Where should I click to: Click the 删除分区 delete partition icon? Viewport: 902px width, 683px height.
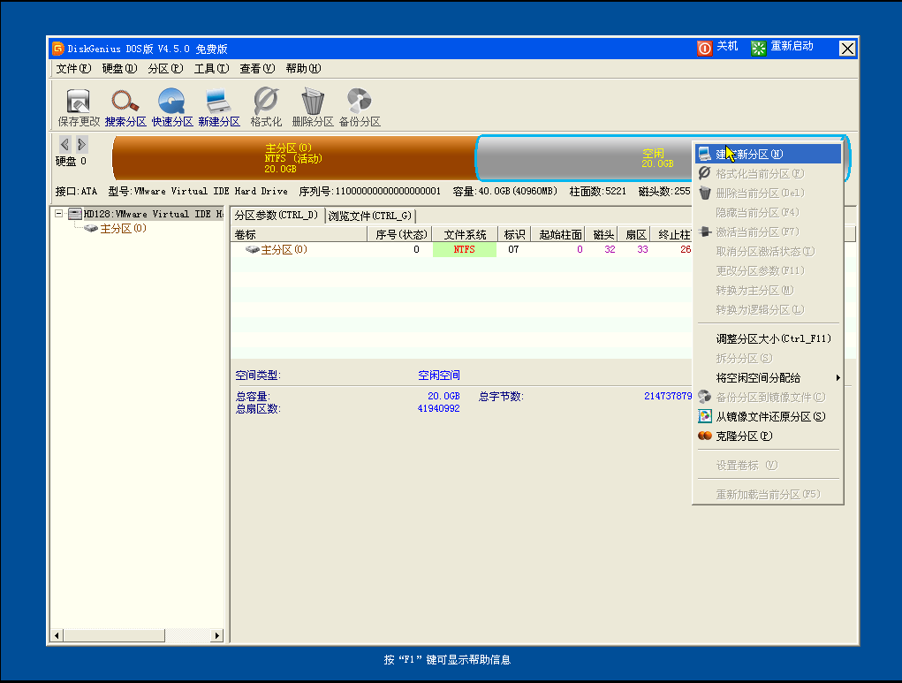point(311,104)
